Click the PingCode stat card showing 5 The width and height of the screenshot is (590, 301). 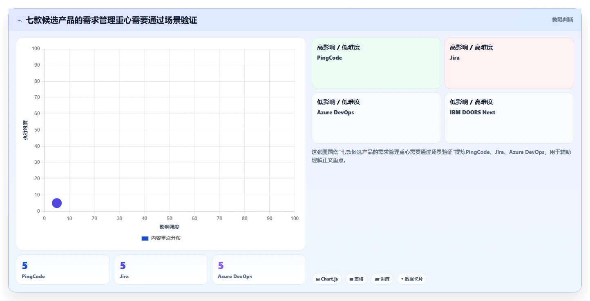coord(63,270)
